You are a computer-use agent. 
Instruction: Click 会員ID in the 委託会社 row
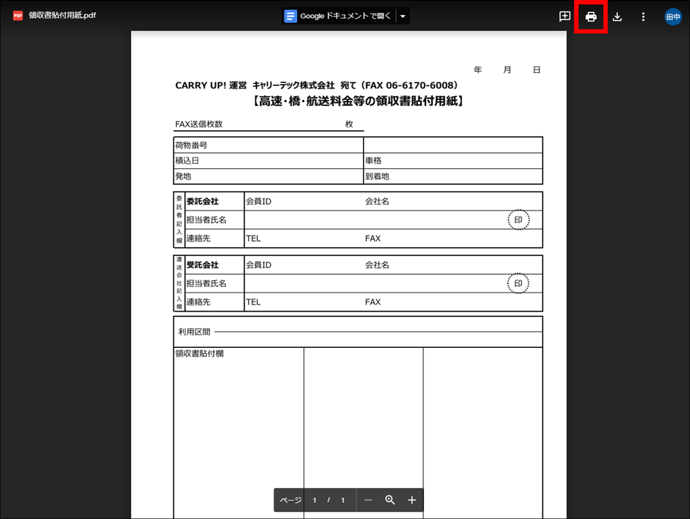259,202
